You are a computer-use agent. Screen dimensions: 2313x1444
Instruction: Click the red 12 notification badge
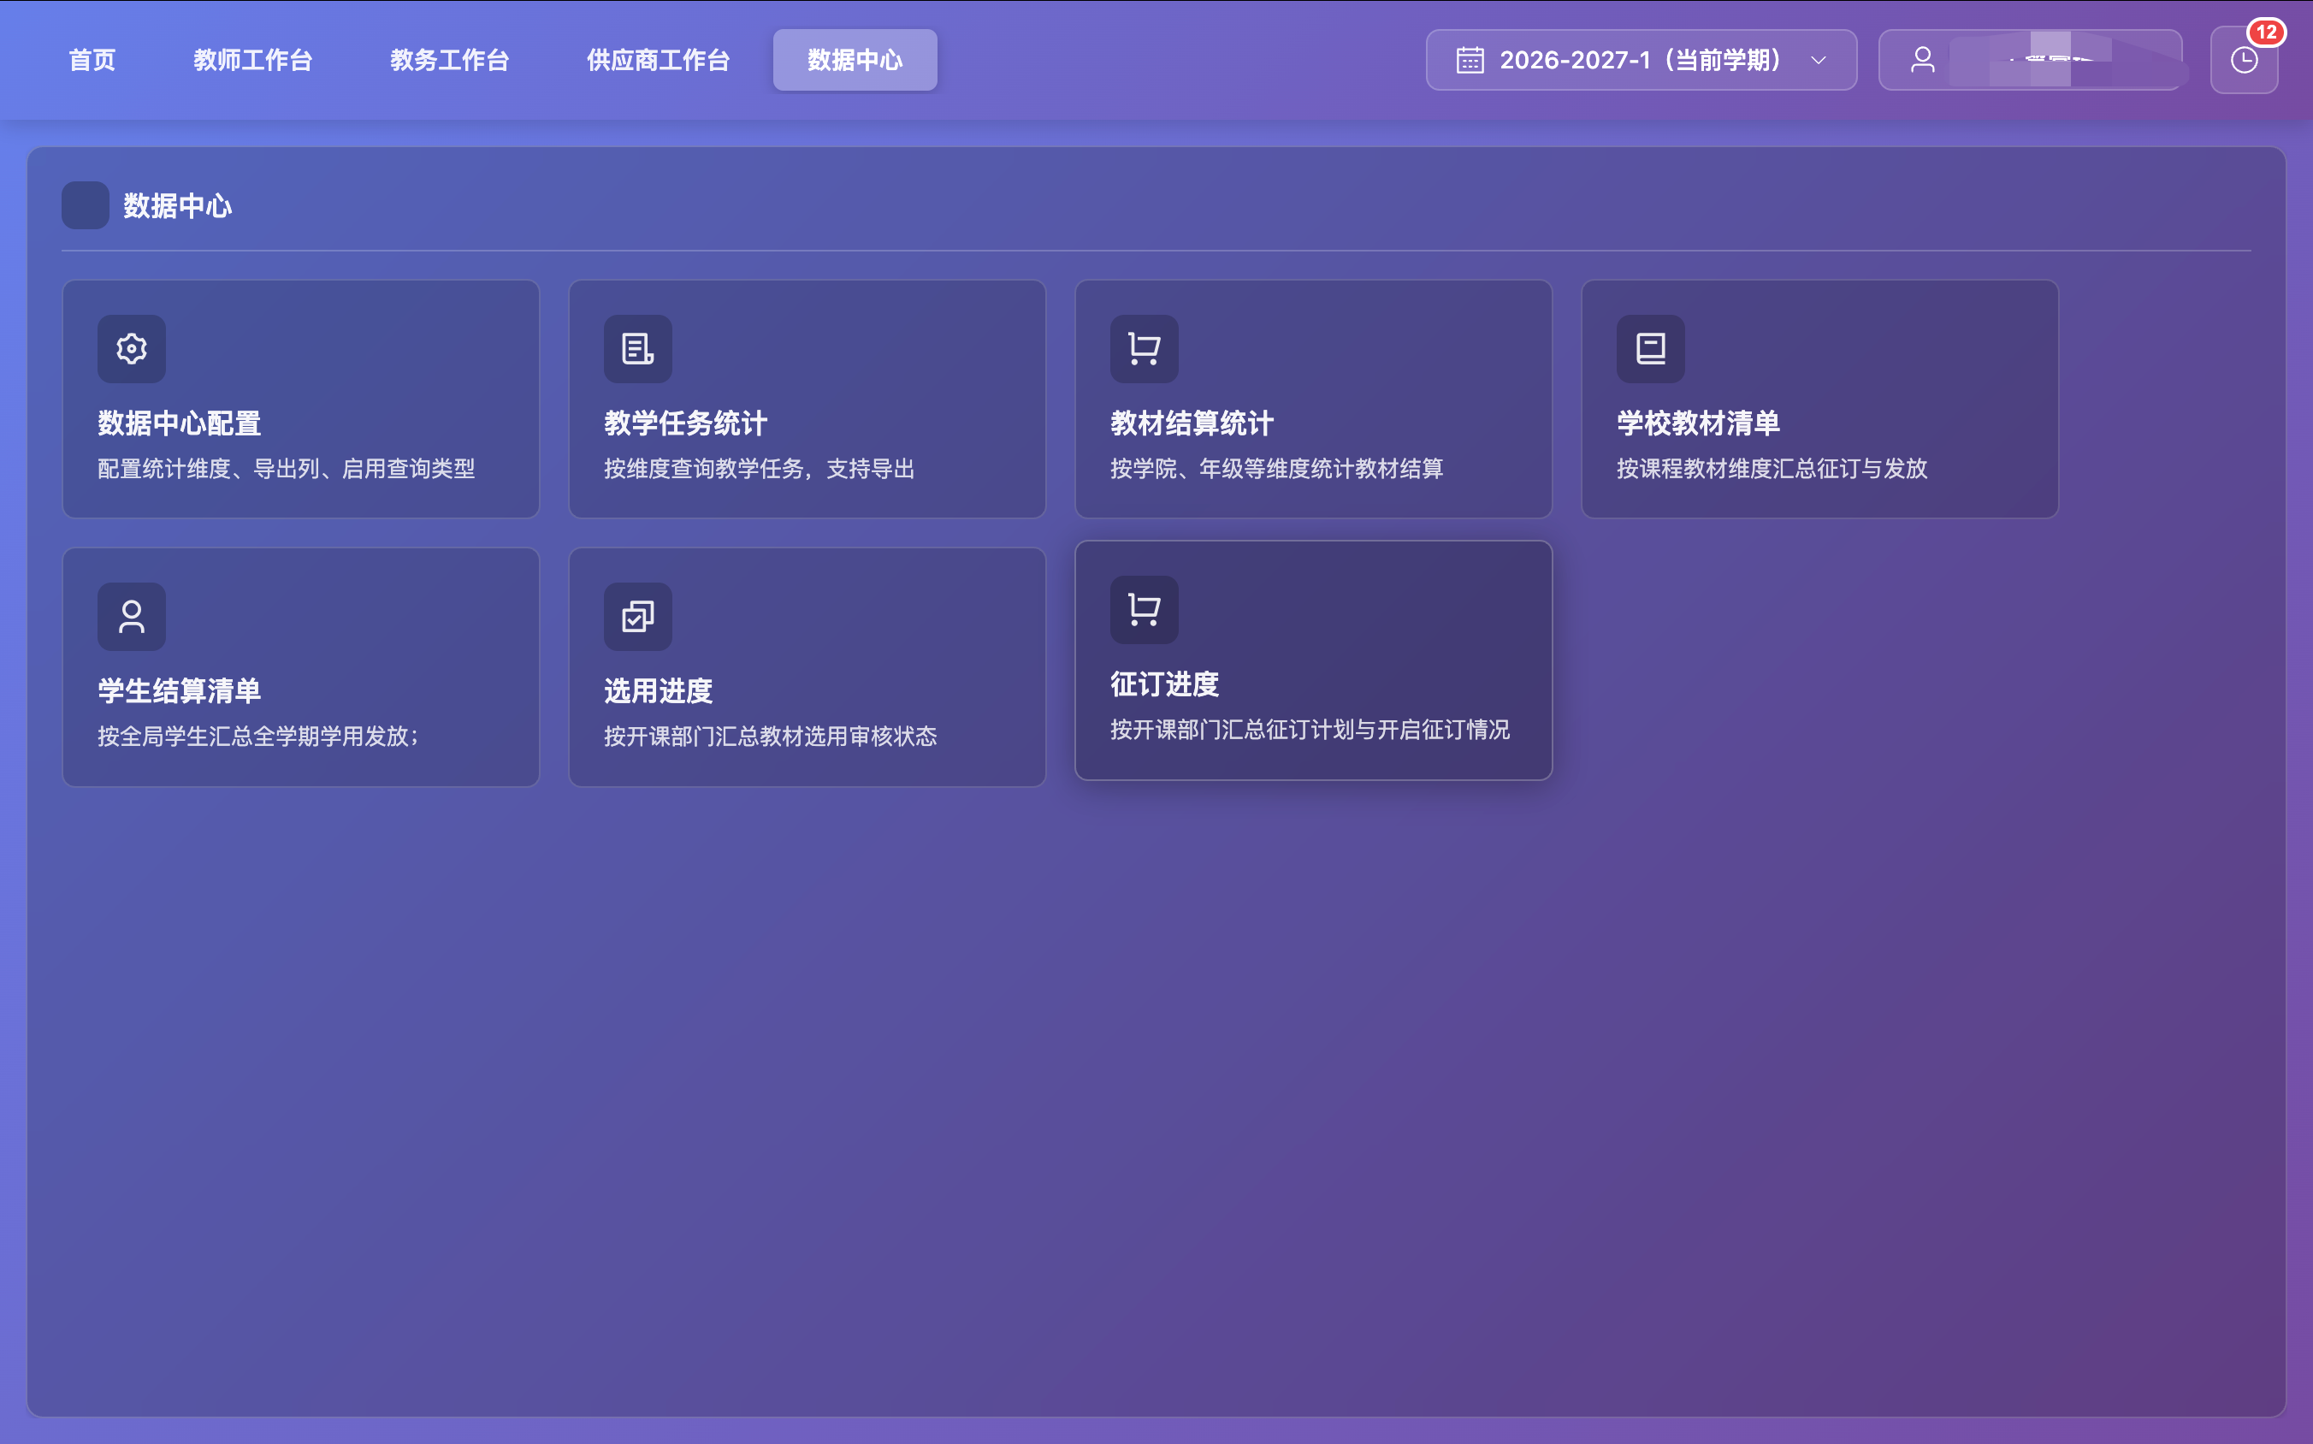(x=2265, y=33)
